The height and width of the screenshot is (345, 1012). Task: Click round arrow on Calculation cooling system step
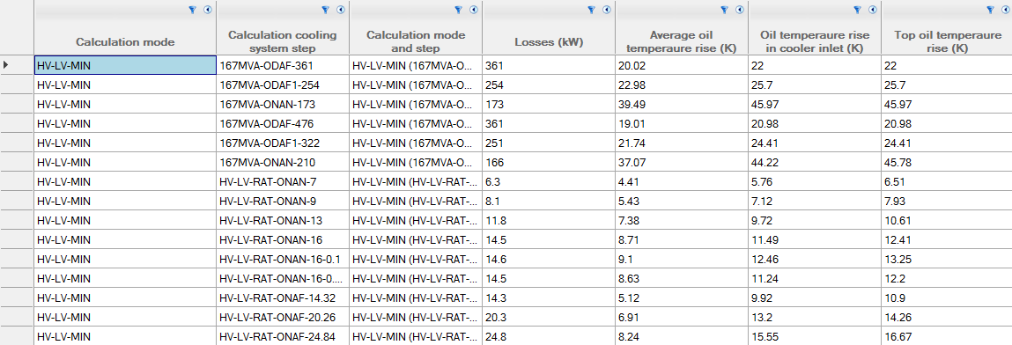(x=341, y=10)
